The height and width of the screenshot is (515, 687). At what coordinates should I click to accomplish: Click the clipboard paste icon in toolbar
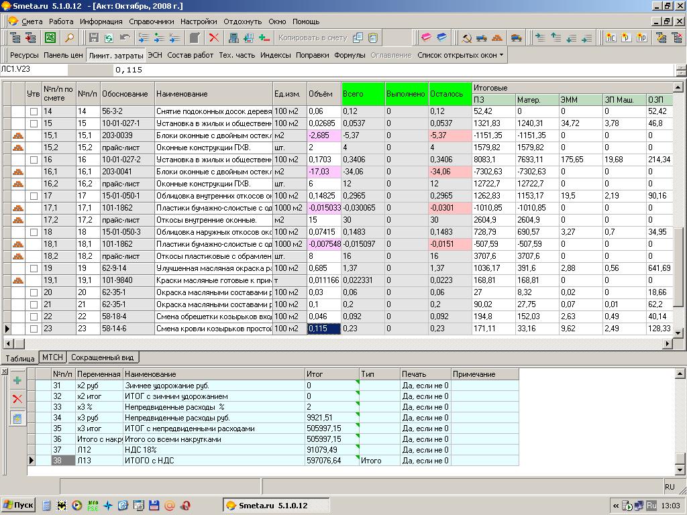pyautogui.click(x=373, y=38)
